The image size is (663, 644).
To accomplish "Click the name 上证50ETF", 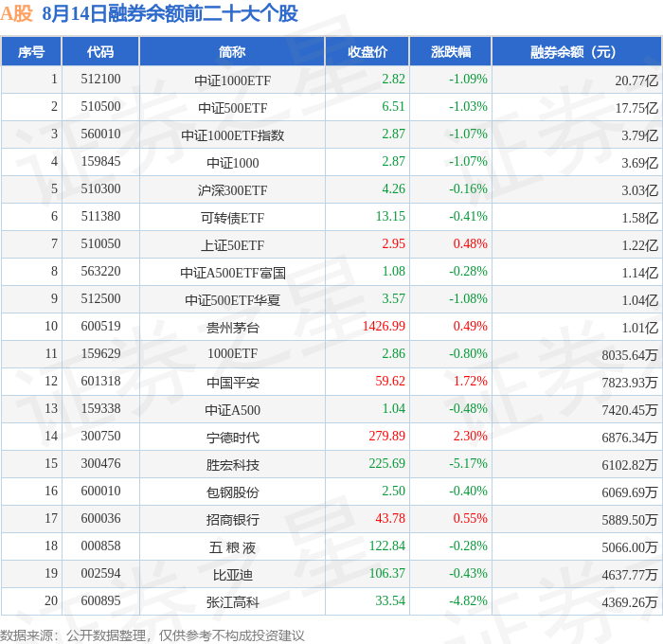I will coord(233,245).
